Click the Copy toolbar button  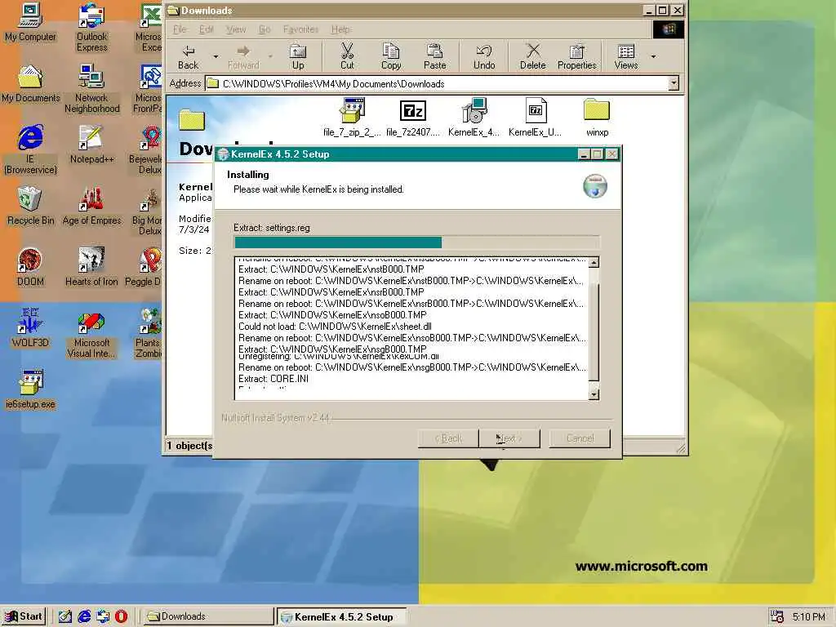[x=391, y=57]
